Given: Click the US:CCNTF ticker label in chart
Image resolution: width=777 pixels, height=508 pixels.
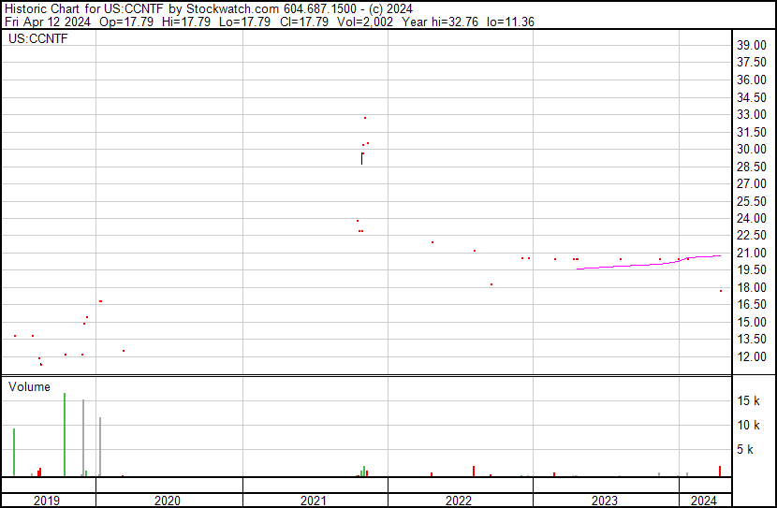Looking at the screenshot, I should [x=37, y=39].
